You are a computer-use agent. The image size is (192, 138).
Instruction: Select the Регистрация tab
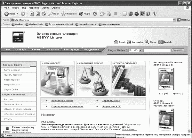(x=72, y=49)
